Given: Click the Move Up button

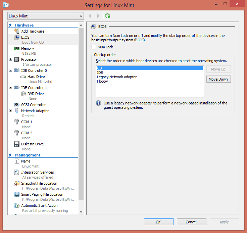Looking at the screenshot, I should click(218, 69).
